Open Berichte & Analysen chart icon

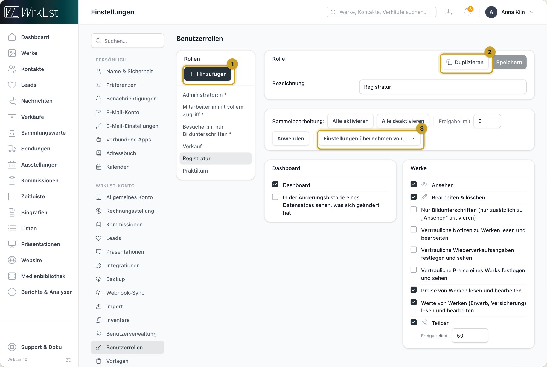point(12,292)
